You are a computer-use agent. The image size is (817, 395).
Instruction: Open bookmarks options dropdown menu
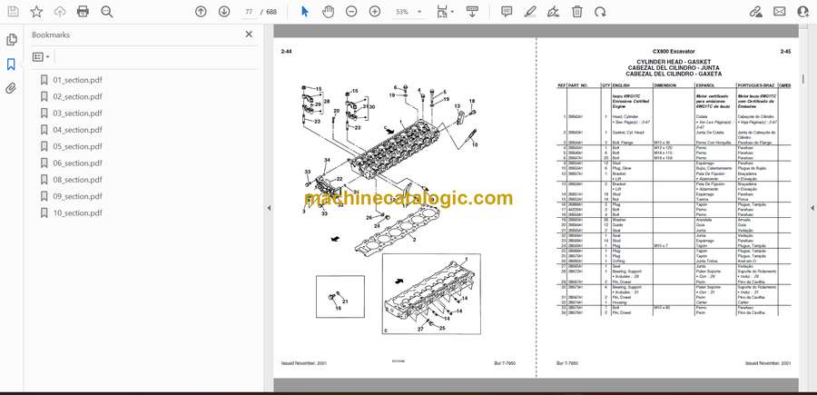point(41,57)
